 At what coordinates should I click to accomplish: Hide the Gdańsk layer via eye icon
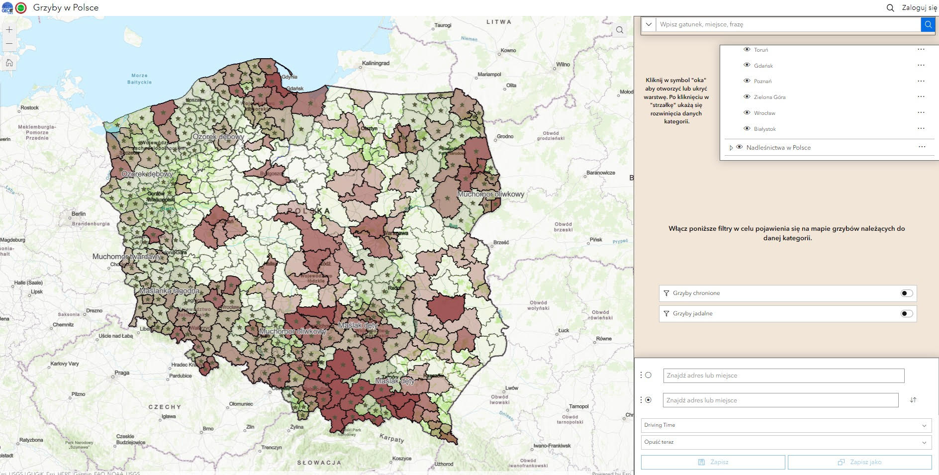[x=747, y=65]
